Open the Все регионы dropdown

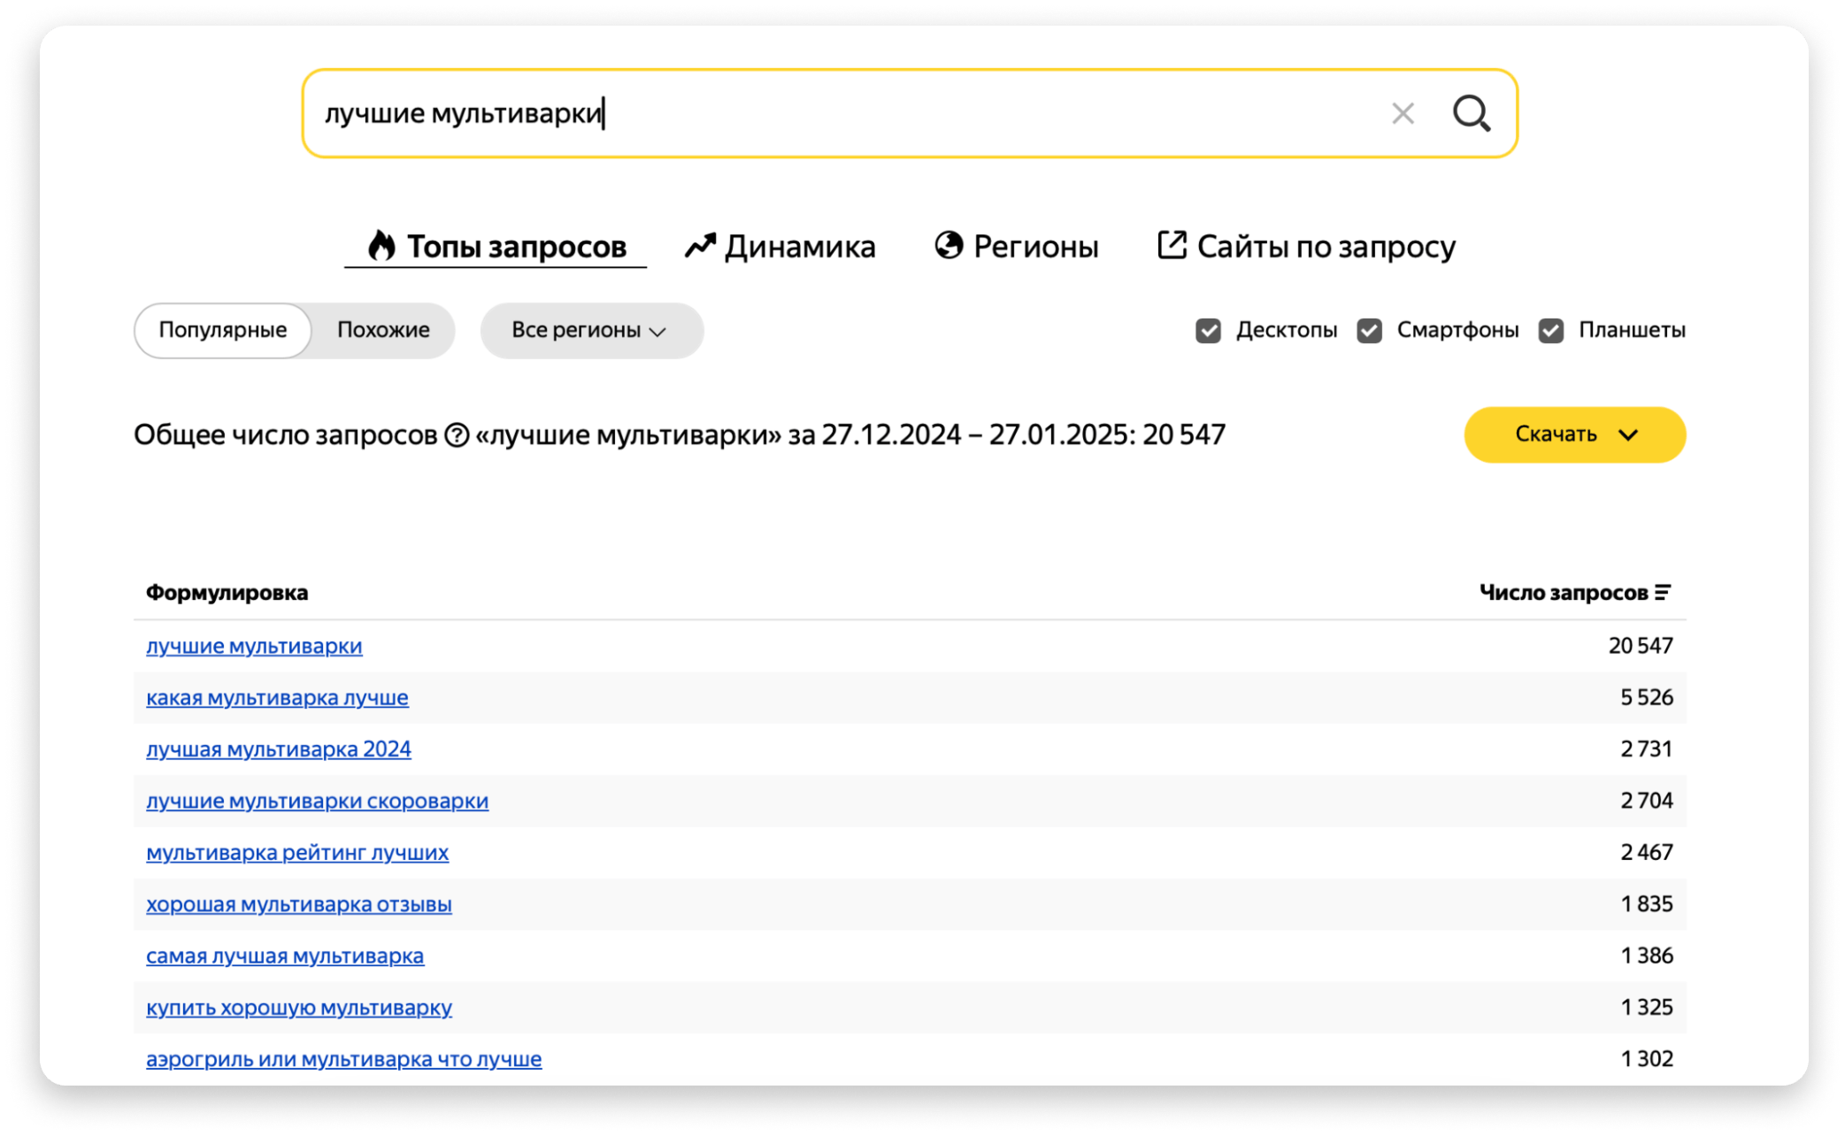click(x=590, y=331)
